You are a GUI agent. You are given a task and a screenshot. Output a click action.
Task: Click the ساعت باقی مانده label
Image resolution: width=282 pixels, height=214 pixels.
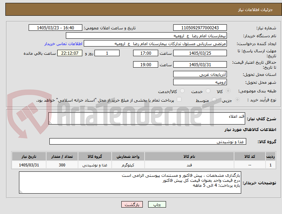click(40, 53)
